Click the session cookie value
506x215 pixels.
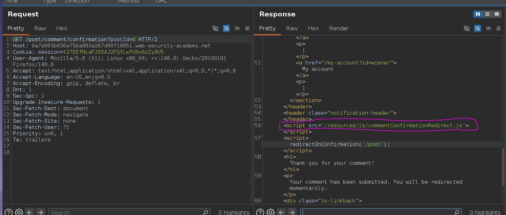point(113,52)
